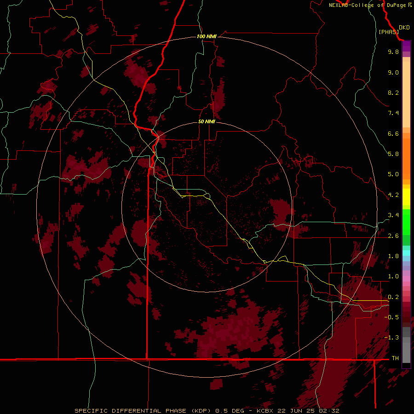Click the 7.4 value on the color scale
414x414 pixels.
393,113
